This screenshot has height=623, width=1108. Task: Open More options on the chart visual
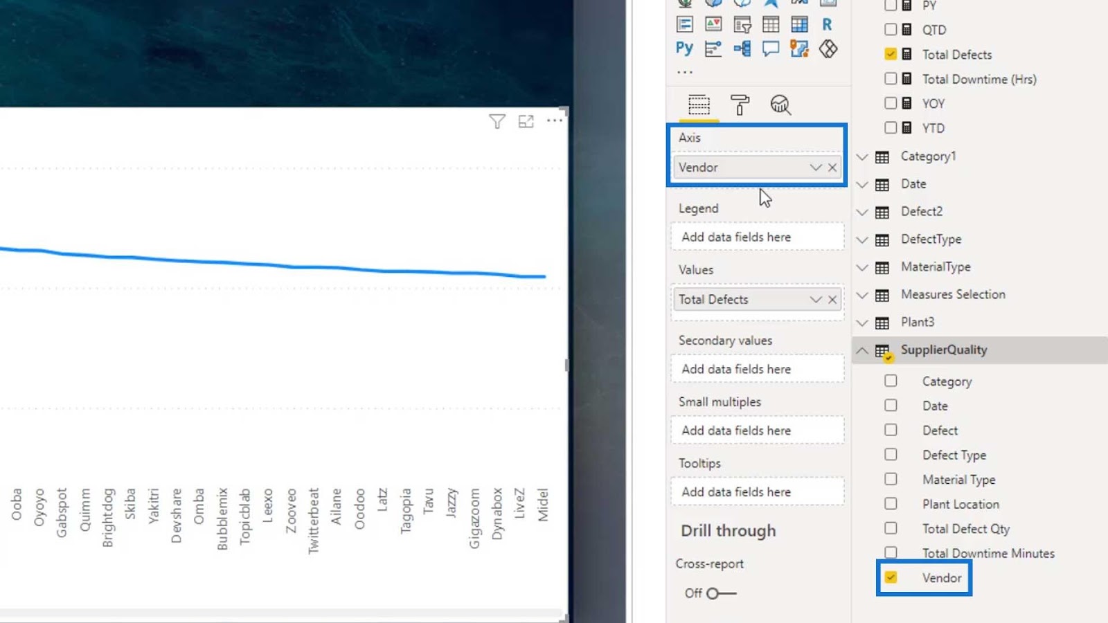click(x=555, y=120)
